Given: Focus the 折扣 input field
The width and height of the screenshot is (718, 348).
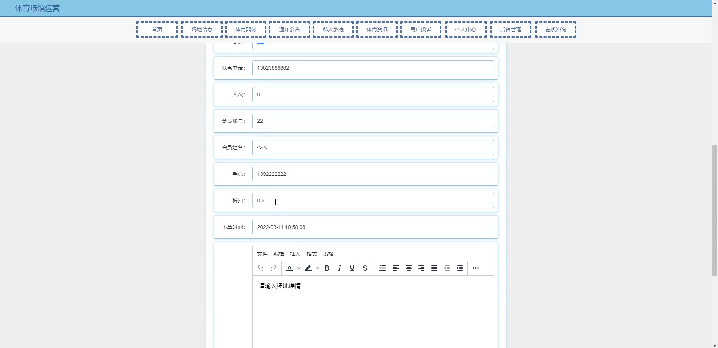Looking at the screenshot, I should (373, 201).
